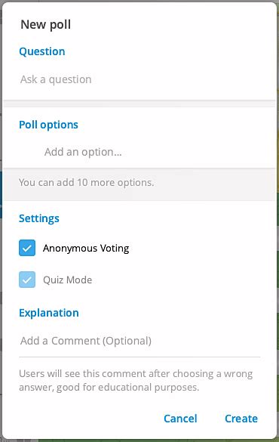Viewport: 279px width, 442px height.
Task: Click the underline below the comment field
Action: coord(139,357)
